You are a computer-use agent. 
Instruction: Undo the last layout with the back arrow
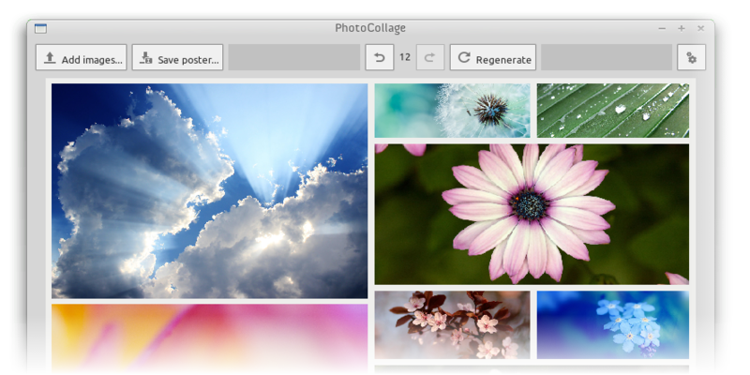(x=380, y=57)
